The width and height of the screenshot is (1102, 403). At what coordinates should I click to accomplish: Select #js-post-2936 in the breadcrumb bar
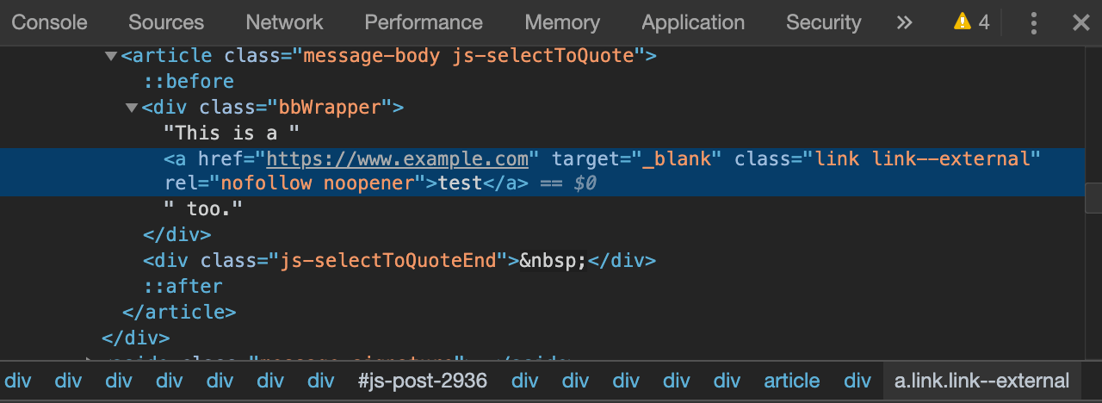coord(423,381)
